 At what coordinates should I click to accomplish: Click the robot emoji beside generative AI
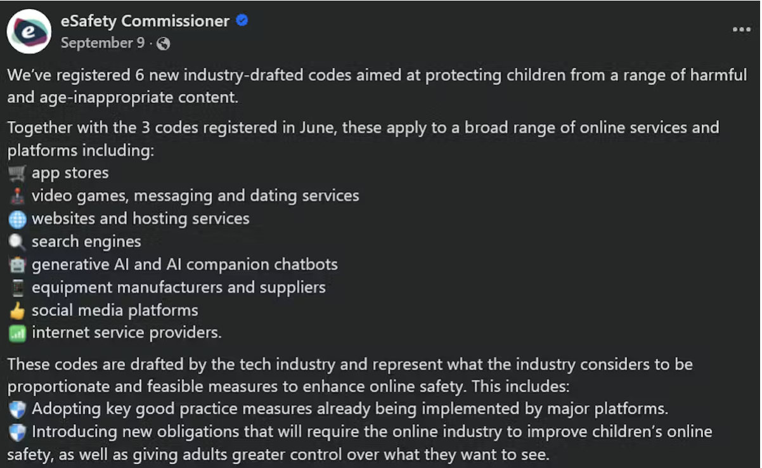pos(17,264)
